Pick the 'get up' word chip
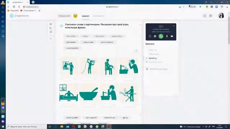This screenshot has width=230, height=129. [125, 118]
